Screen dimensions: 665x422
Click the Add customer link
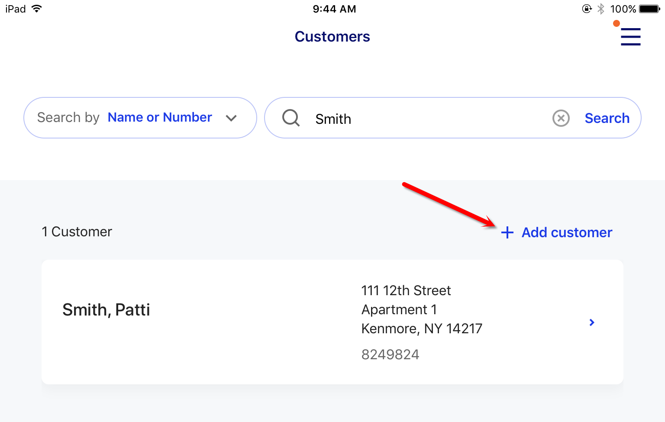[567, 232]
